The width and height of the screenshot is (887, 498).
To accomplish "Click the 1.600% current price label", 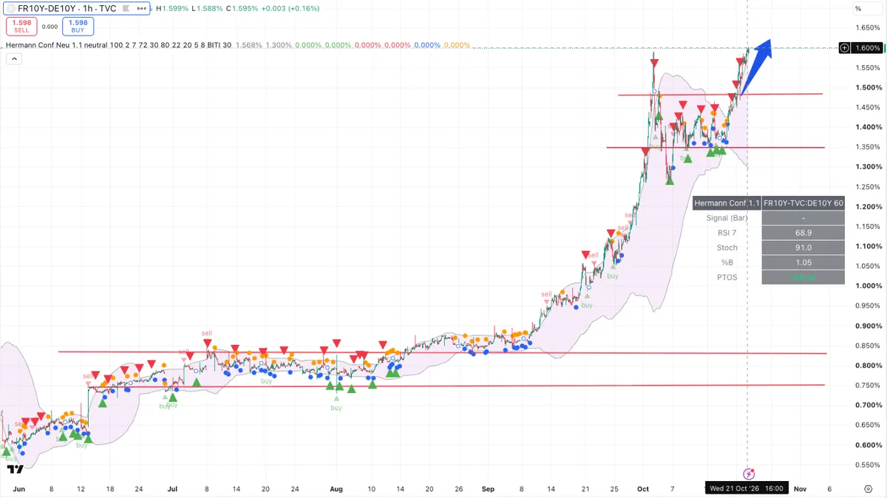I will pos(866,48).
